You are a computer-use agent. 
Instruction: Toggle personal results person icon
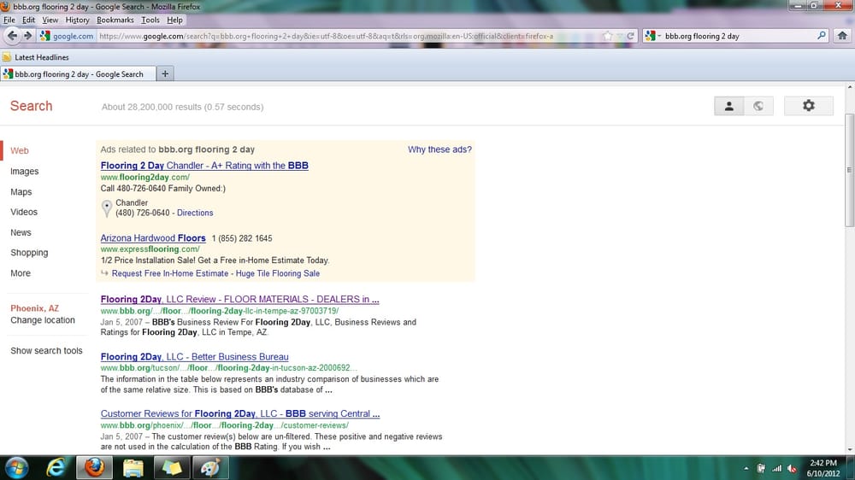(x=729, y=106)
